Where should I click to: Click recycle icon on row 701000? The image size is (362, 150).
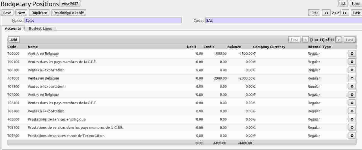click(x=352, y=78)
